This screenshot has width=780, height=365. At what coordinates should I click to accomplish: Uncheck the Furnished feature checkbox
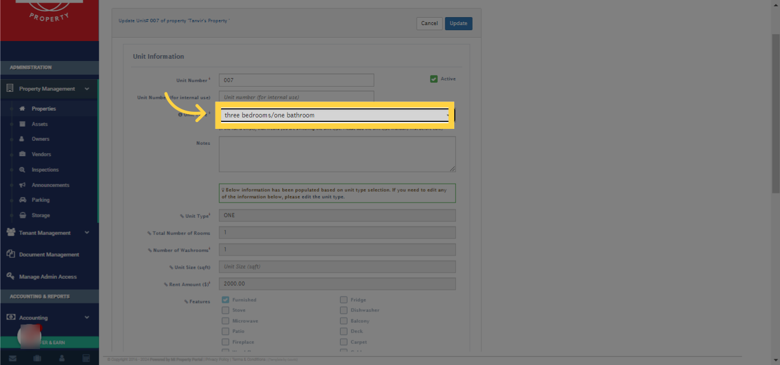click(x=225, y=299)
